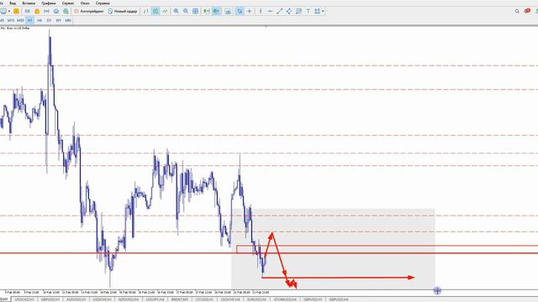Switch timeframe to H4
538x302 pixels.
click(40, 20)
